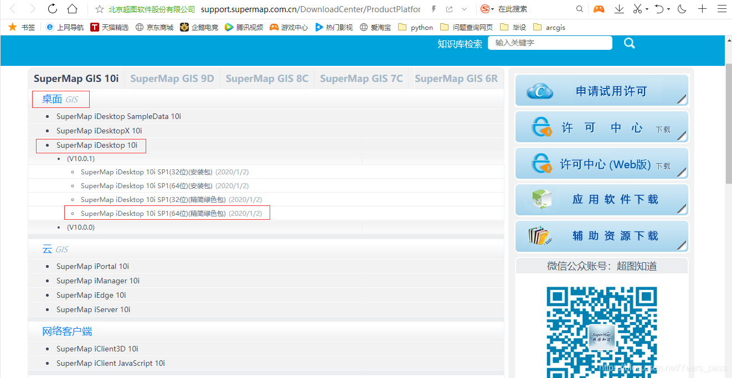This screenshot has width=732, height=378.
Task: Expand SuperMap iClient3D 10i
Action: [x=97, y=349]
